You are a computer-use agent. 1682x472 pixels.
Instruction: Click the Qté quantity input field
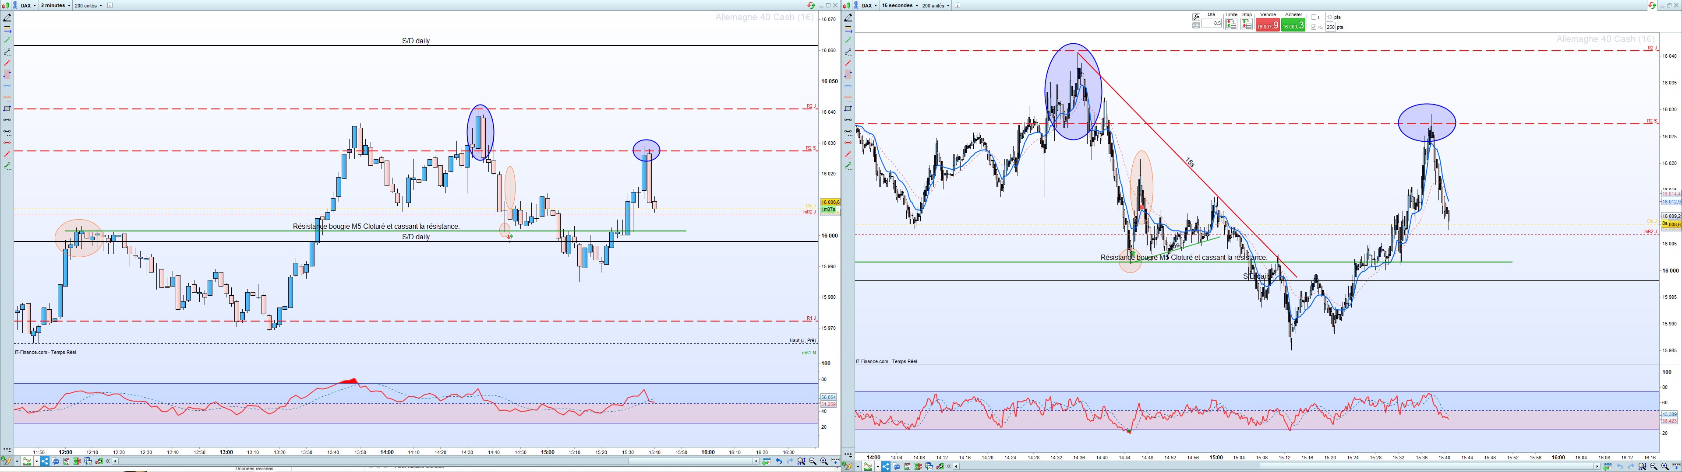pos(1212,24)
